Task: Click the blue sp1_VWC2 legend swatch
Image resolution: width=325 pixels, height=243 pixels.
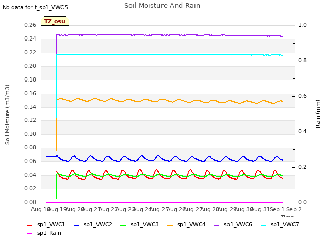Action: click(x=77, y=225)
